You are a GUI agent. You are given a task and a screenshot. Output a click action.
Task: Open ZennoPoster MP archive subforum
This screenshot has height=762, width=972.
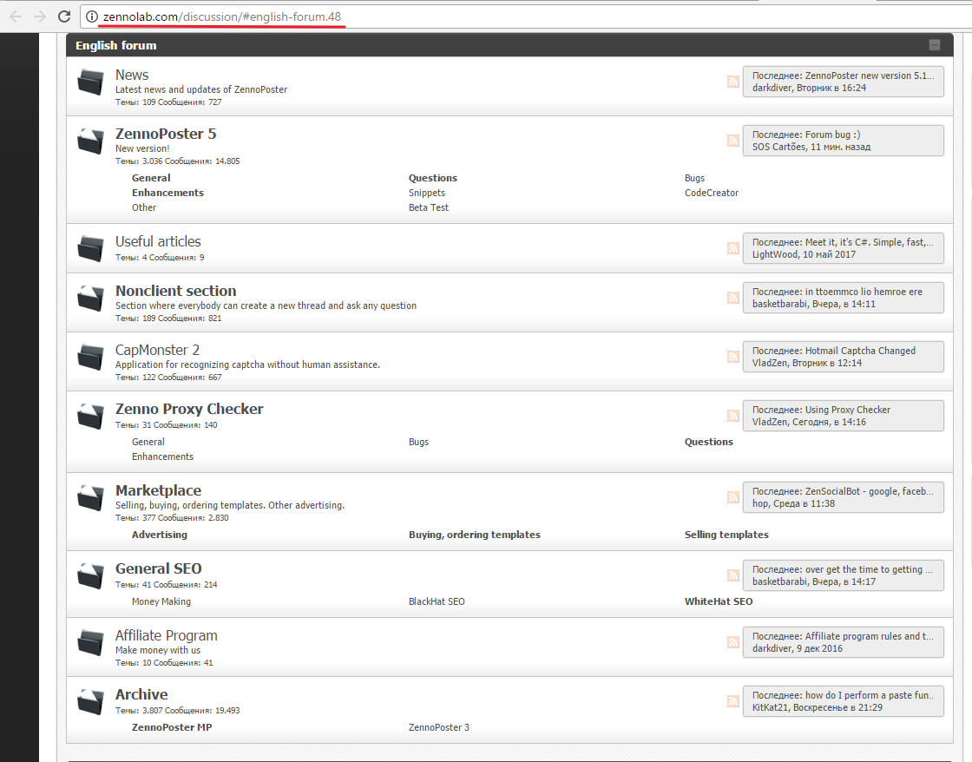point(172,727)
